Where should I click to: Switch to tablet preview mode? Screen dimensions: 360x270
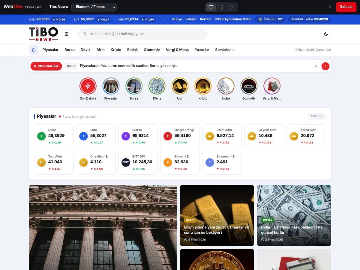(221, 7)
